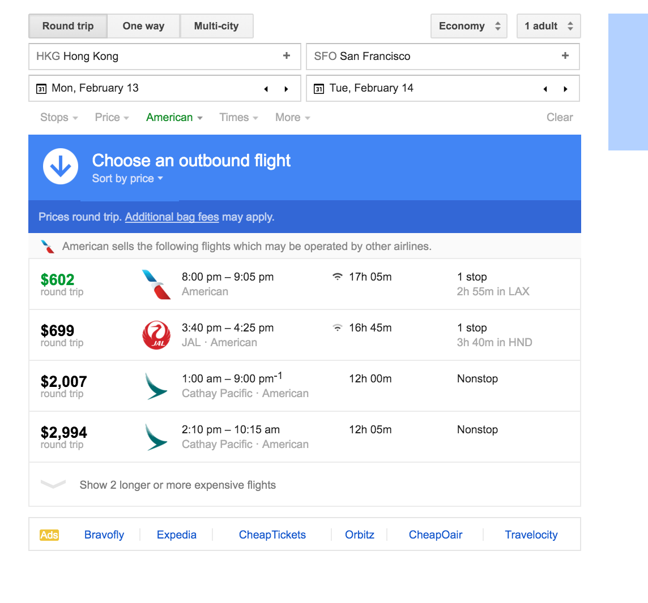This screenshot has width=648, height=603.
Task: Go to previous departure day arrow
Action: click(266, 89)
